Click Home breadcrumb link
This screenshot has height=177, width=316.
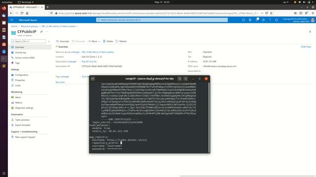point(14,26)
